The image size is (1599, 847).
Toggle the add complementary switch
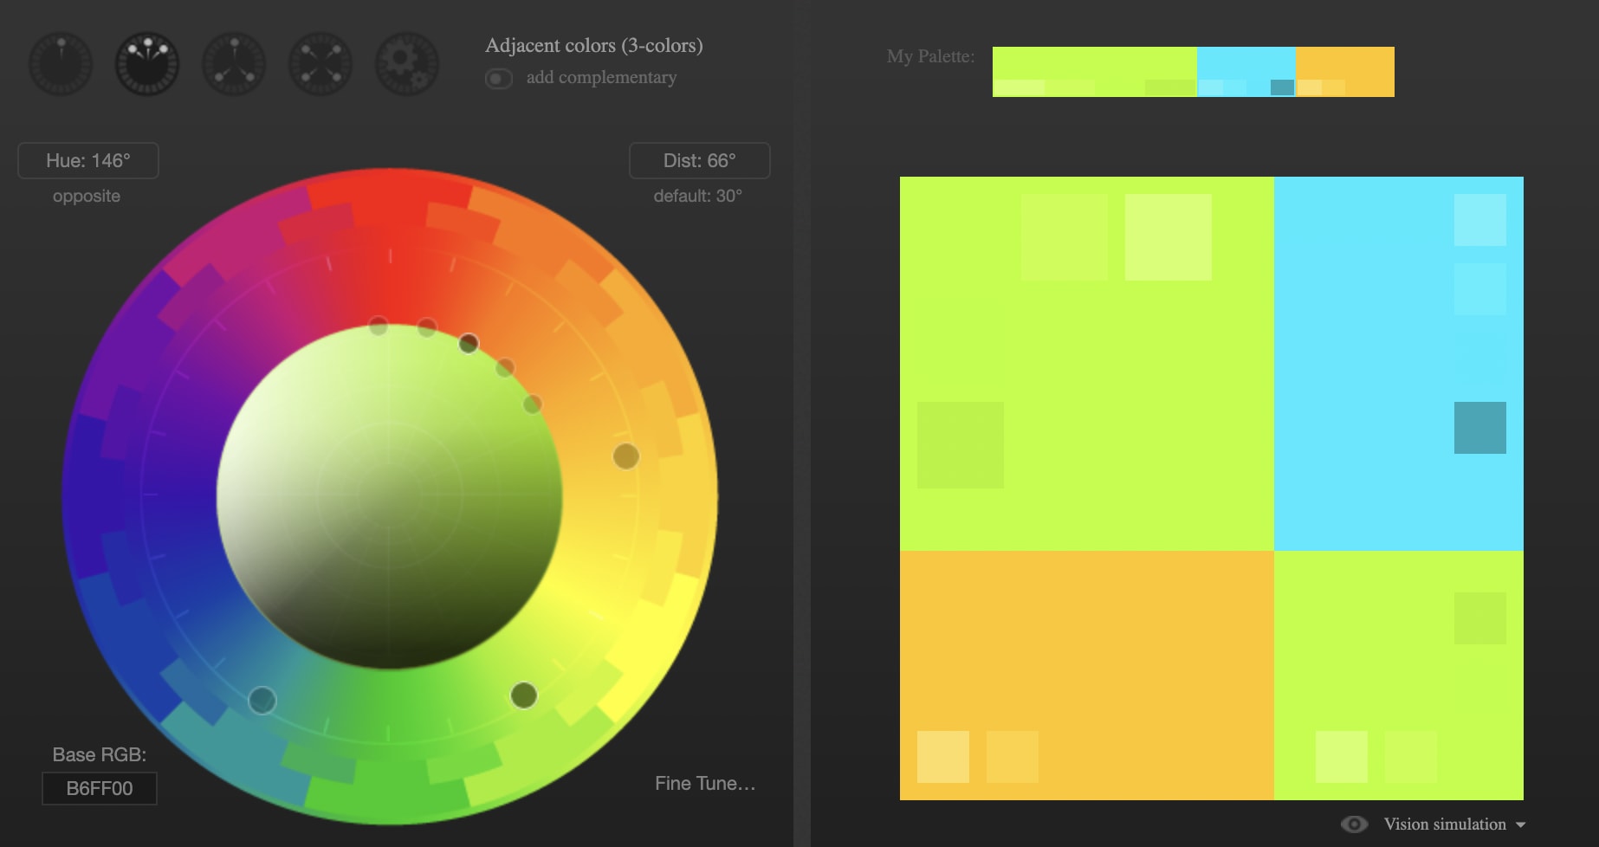click(499, 79)
